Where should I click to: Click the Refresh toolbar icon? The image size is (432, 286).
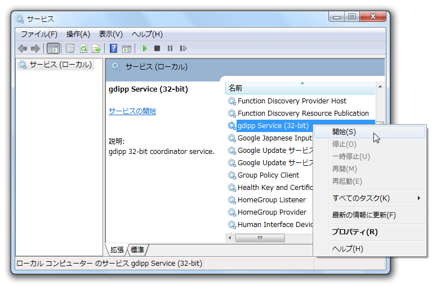pos(83,49)
